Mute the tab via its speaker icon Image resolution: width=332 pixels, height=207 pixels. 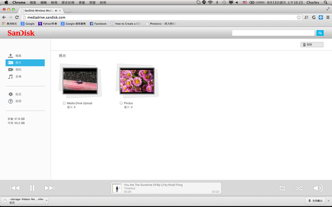click(x=56, y=10)
